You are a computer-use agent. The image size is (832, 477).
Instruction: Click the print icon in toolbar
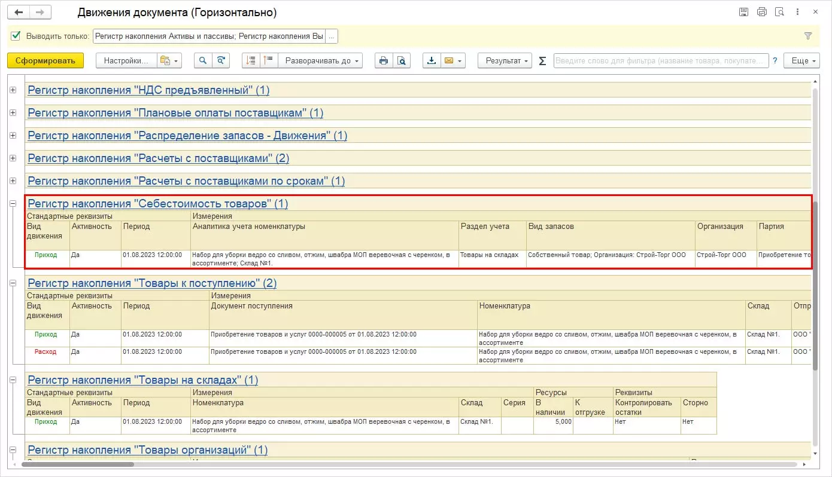click(384, 60)
